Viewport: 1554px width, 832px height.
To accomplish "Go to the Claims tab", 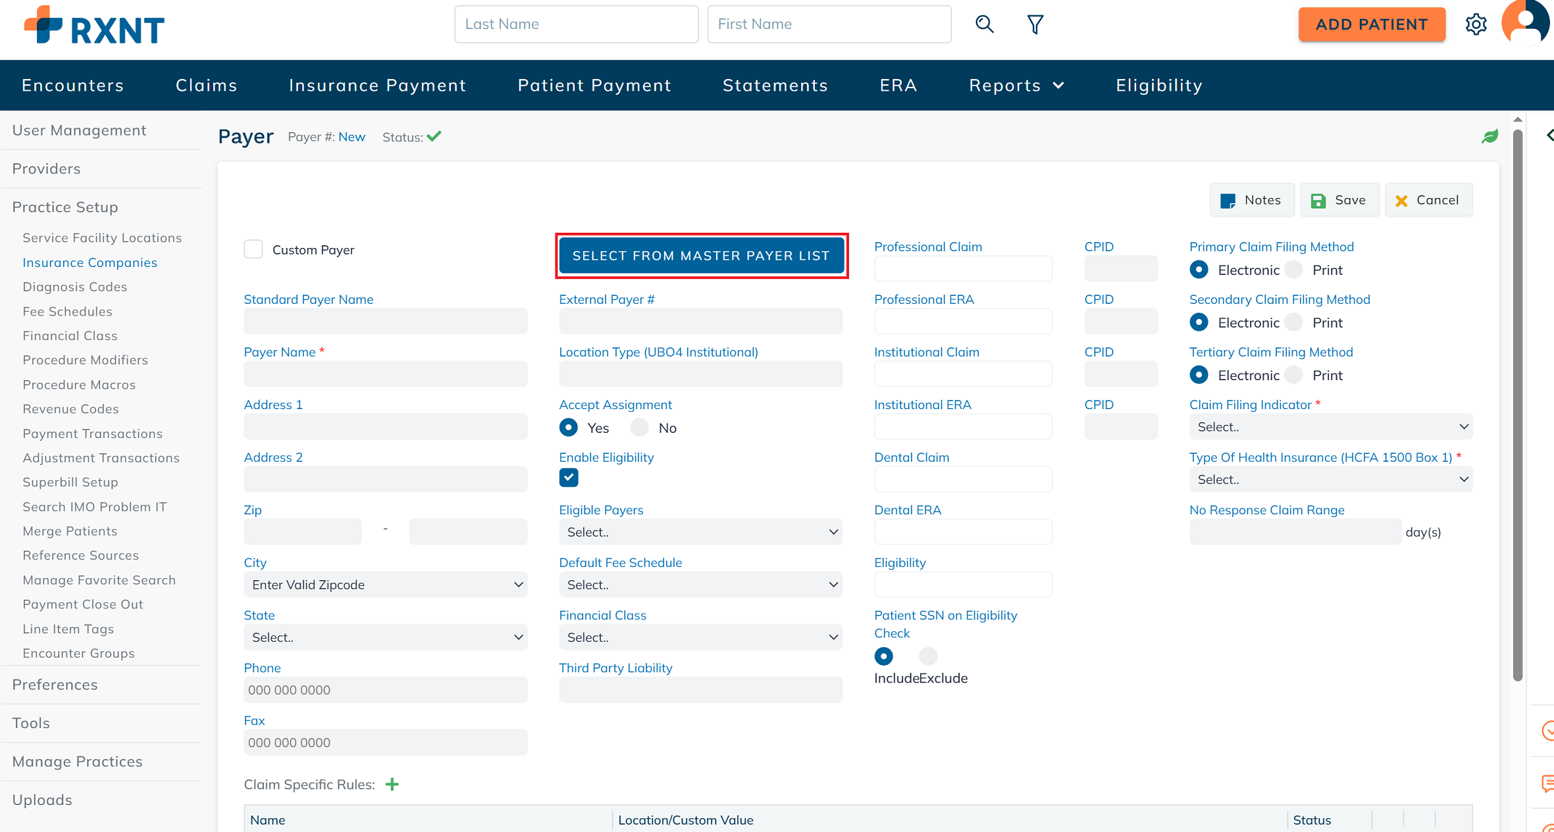I will [x=206, y=86].
